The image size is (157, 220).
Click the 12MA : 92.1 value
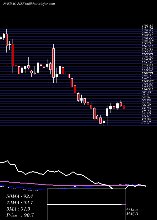coord(19,203)
